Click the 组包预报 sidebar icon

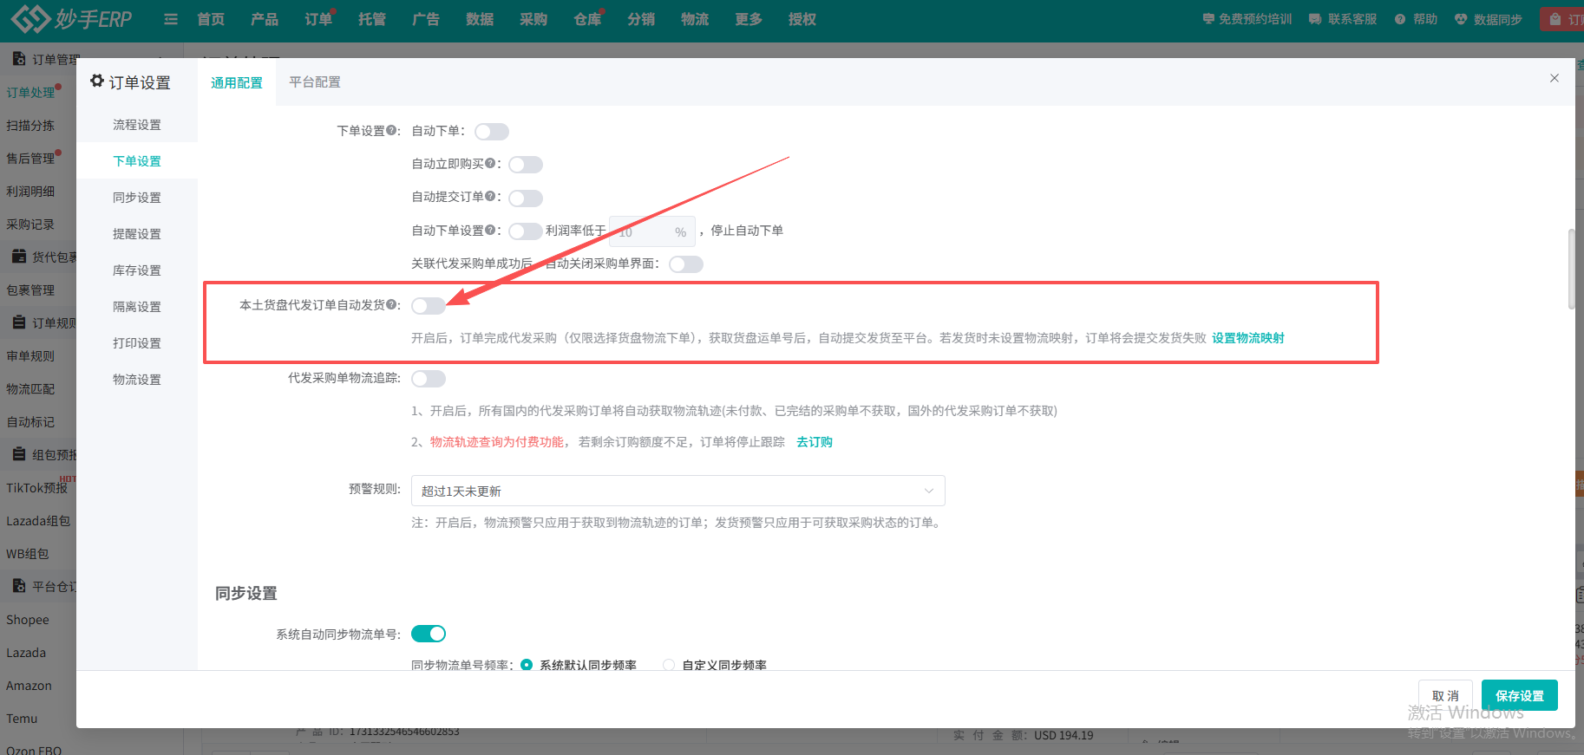pyautogui.click(x=18, y=454)
